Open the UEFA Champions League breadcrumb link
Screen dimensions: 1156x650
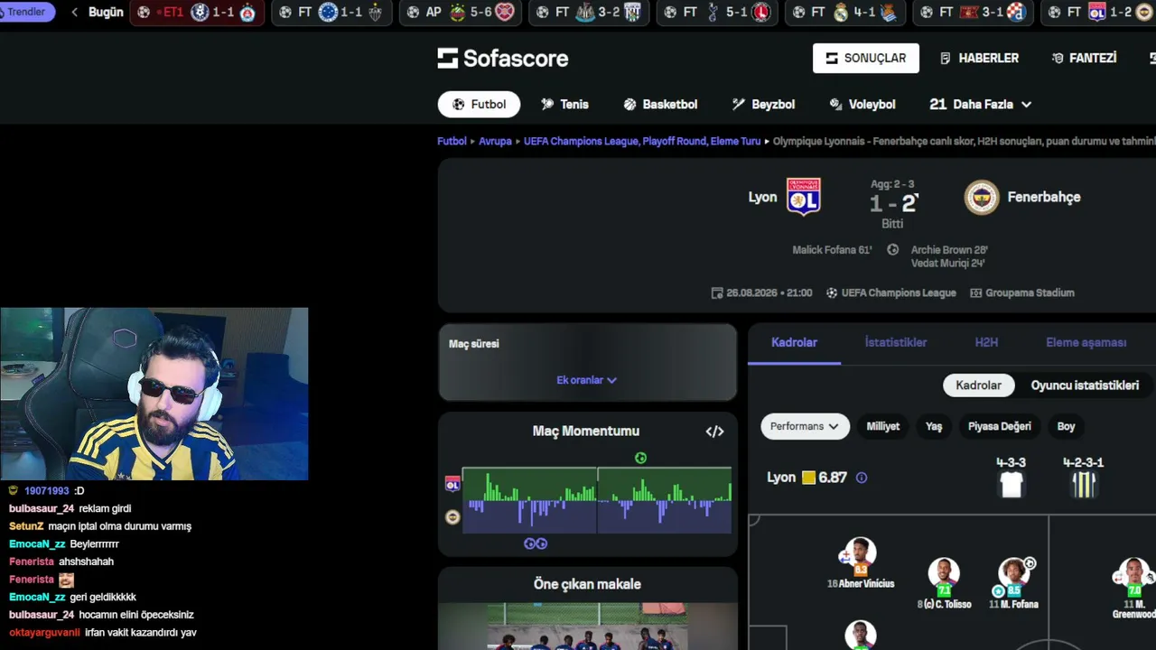coord(642,142)
